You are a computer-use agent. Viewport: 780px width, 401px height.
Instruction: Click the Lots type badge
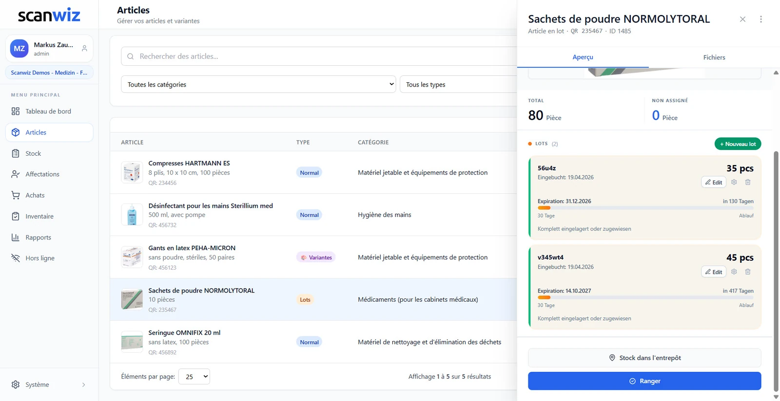coord(305,300)
